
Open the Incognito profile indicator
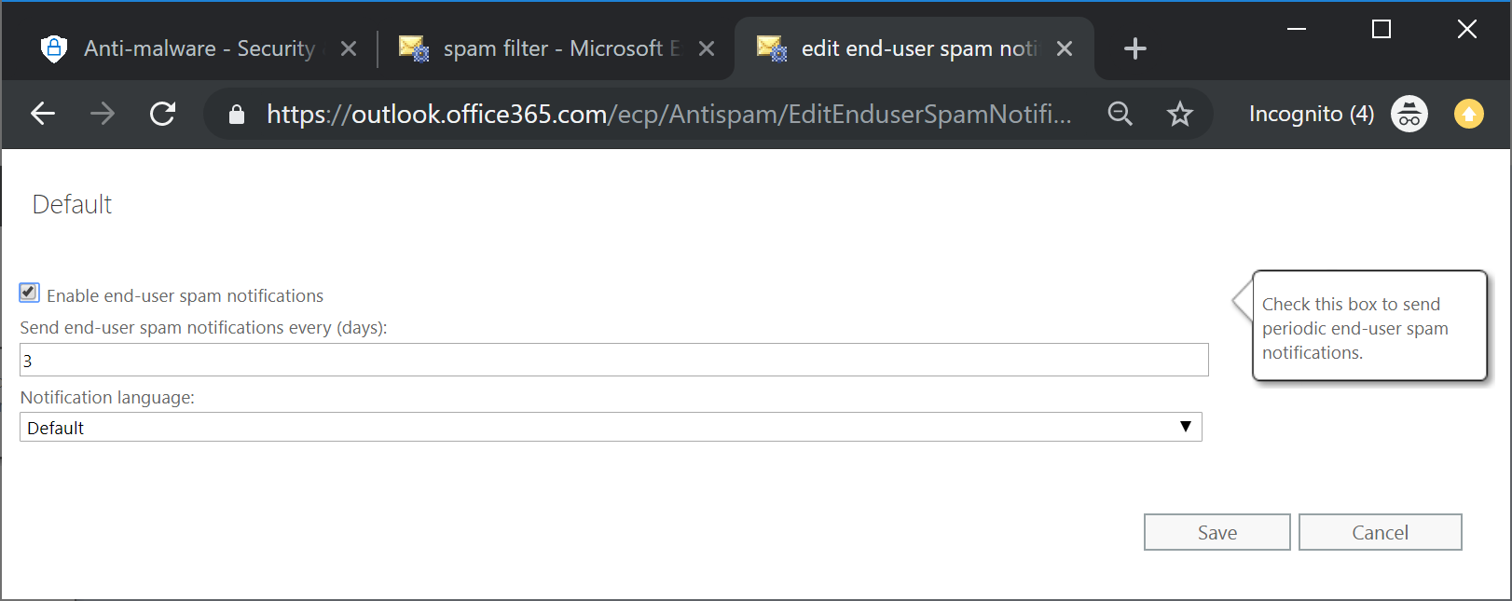coord(1338,114)
